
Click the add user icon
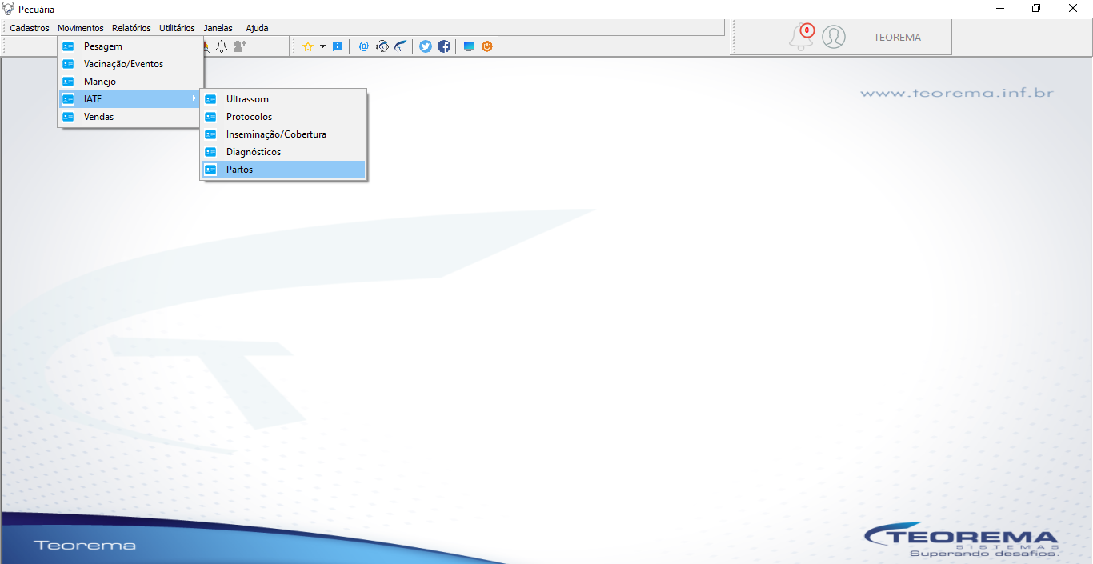[x=240, y=46]
